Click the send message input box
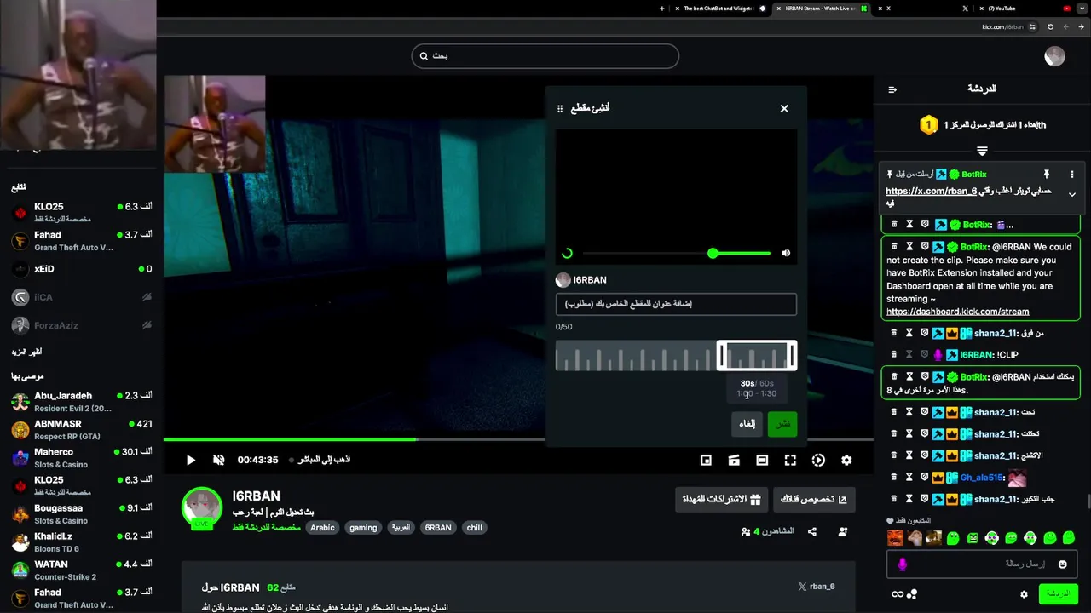1091x613 pixels. pyautogui.click(x=981, y=564)
